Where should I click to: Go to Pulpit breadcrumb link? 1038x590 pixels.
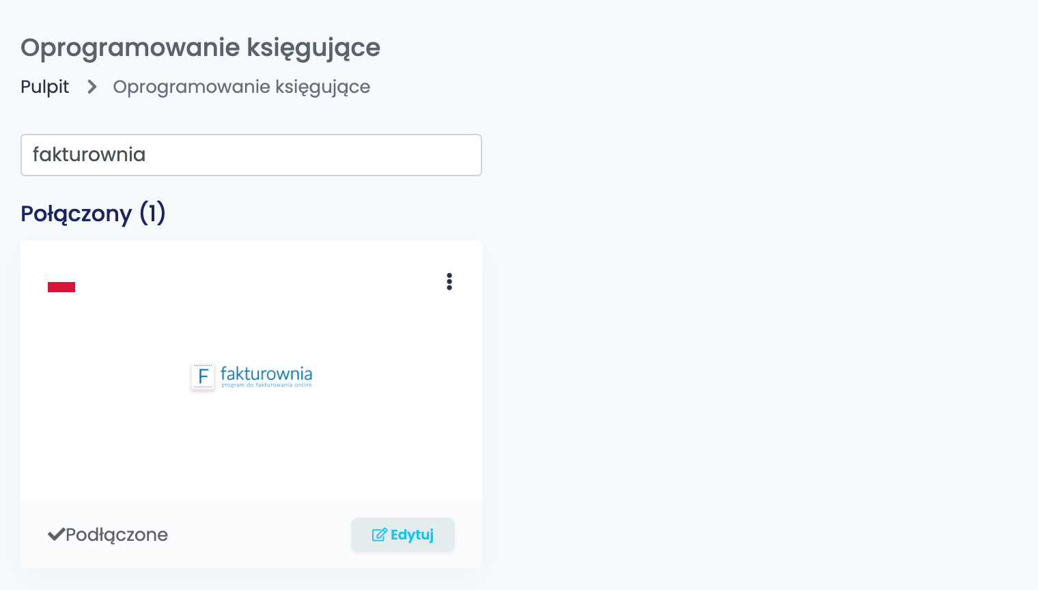coord(45,87)
